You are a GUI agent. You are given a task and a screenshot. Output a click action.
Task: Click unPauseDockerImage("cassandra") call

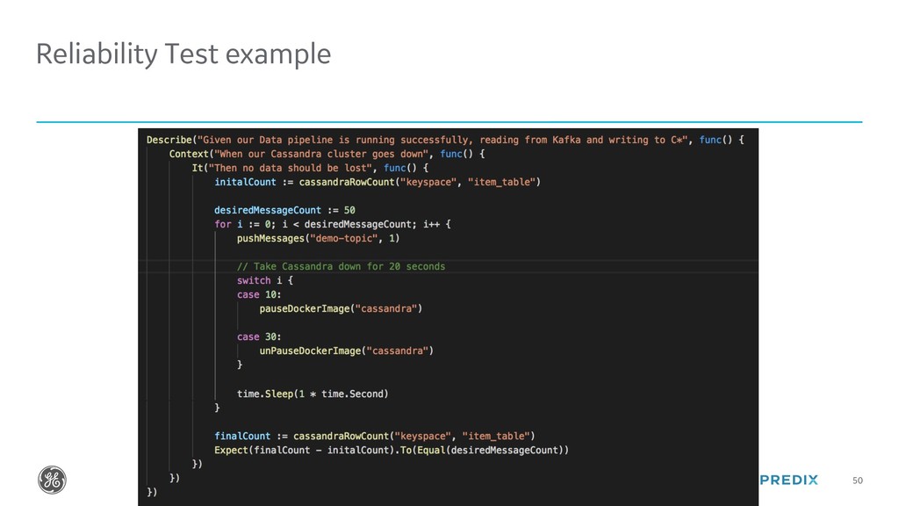pos(346,351)
